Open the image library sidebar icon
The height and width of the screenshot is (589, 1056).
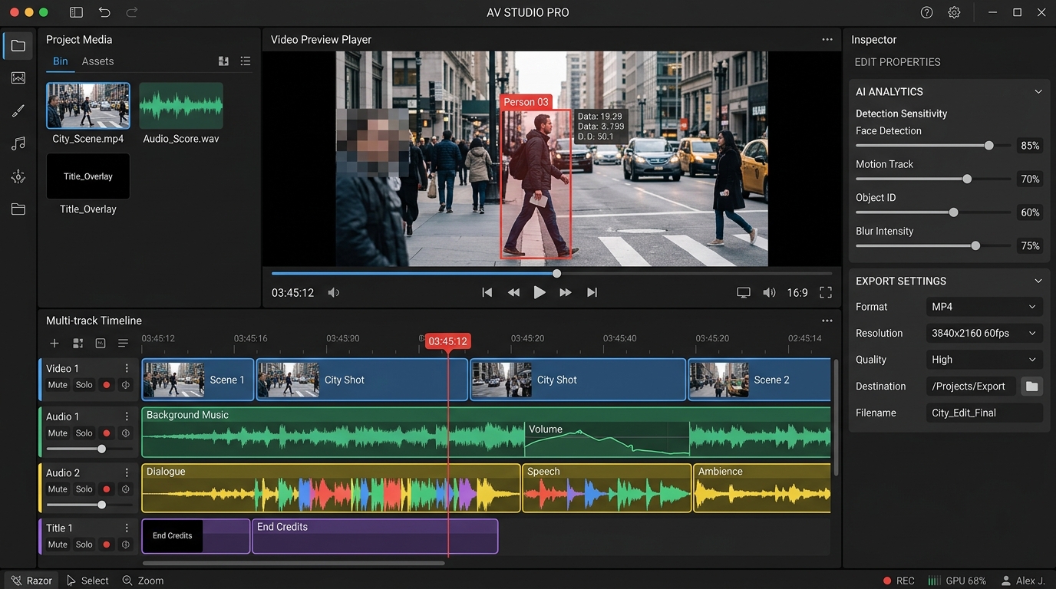click(18, 78)
